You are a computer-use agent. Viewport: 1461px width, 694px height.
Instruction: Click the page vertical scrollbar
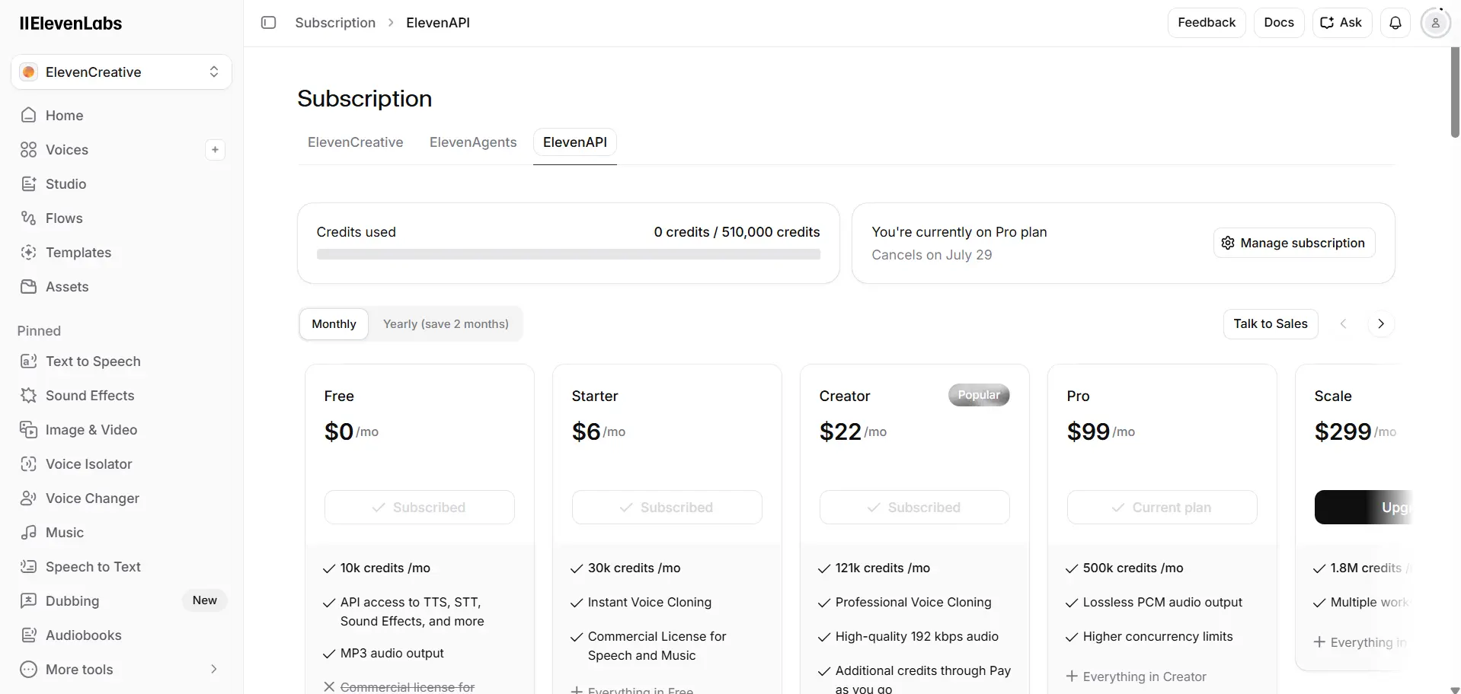(x=1455, y=93)
